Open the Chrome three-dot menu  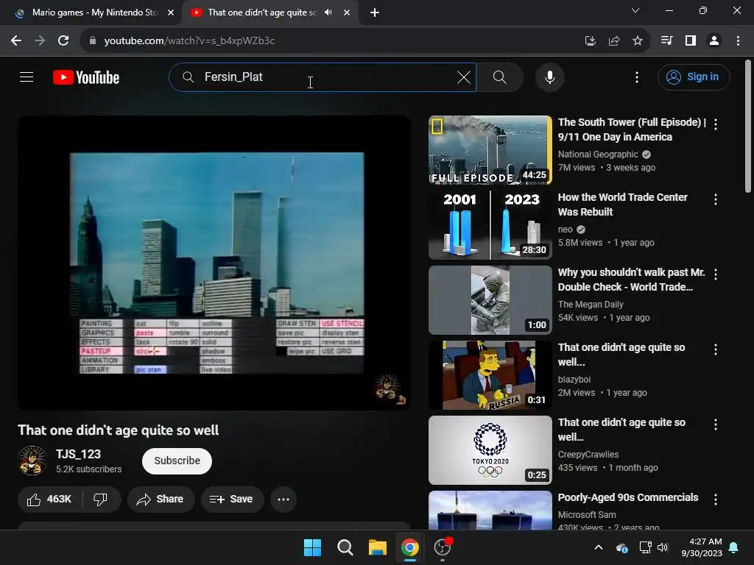tap(738, 40)
